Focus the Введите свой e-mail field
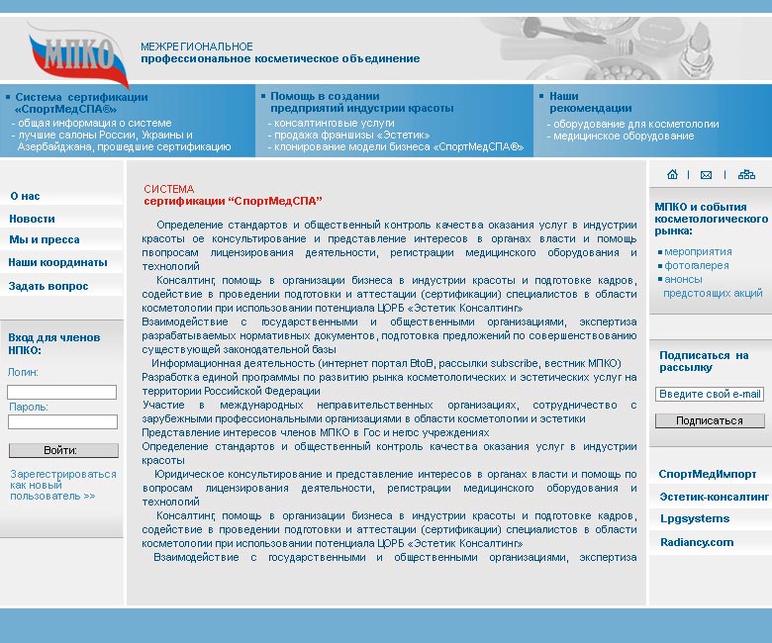 [710, 394]
